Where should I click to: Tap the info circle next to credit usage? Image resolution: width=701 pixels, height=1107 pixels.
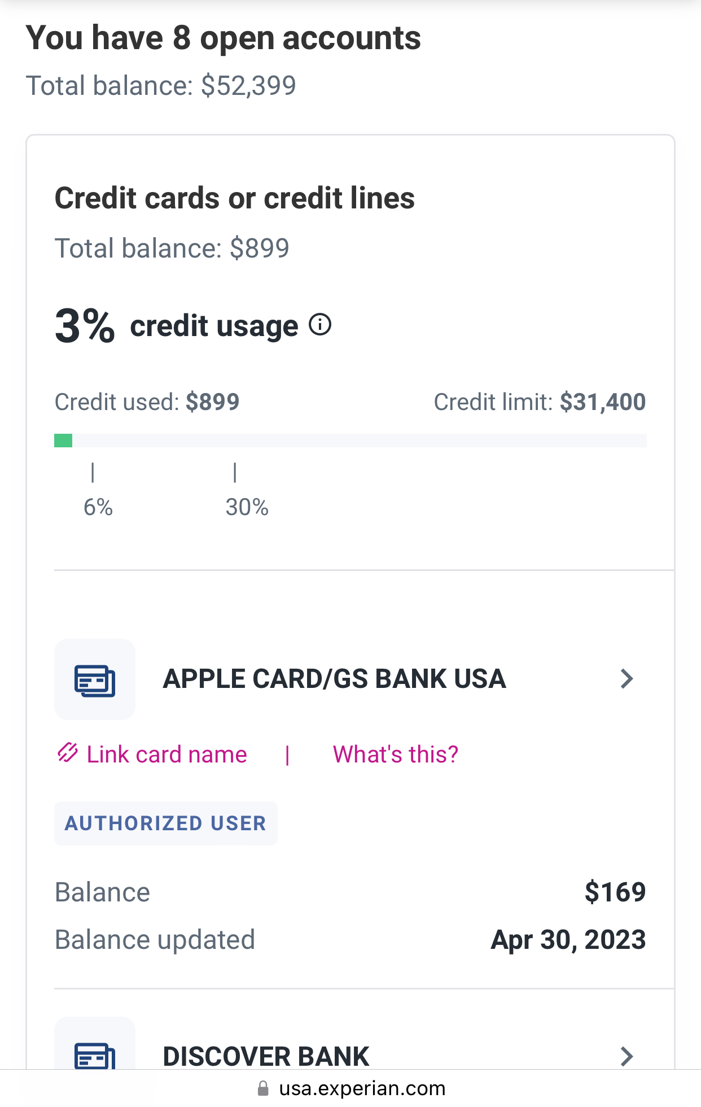pos(321,324)
